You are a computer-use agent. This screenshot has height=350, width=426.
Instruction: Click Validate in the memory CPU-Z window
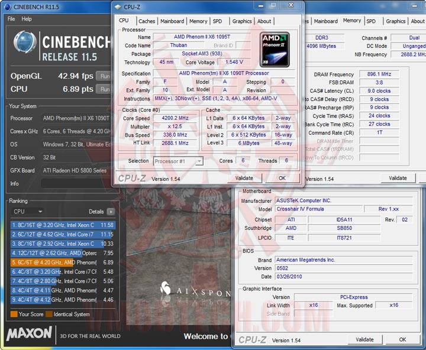pos(398,178)
